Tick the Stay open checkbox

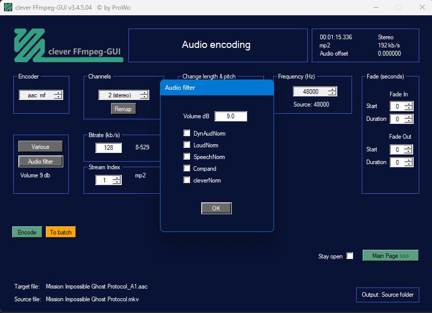point(349,256)
